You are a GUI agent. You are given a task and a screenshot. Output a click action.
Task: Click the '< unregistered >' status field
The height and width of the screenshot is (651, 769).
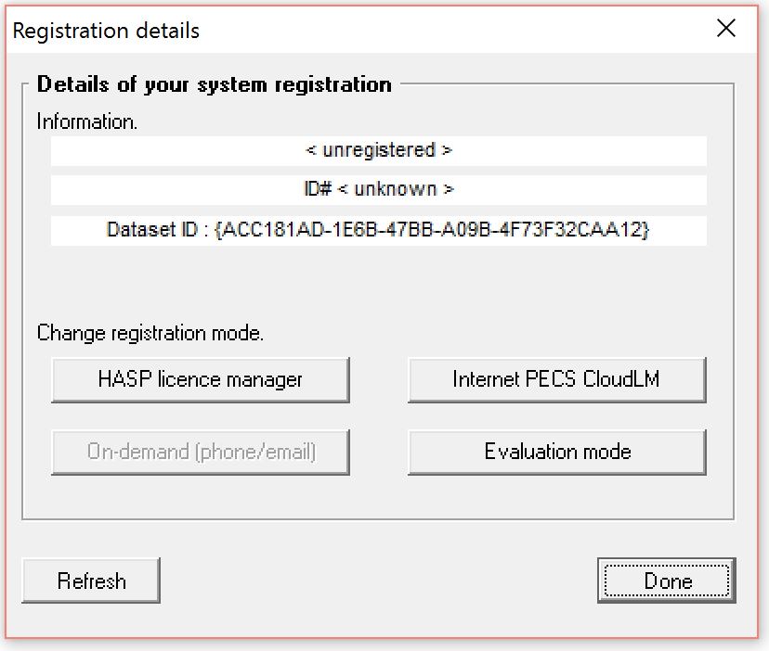point(378,150)
